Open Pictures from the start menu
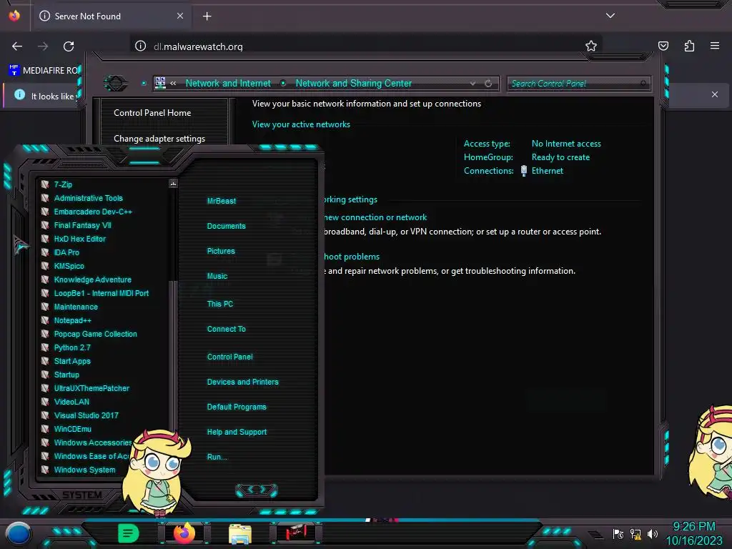The image size is (732, 549). (221, 251)
